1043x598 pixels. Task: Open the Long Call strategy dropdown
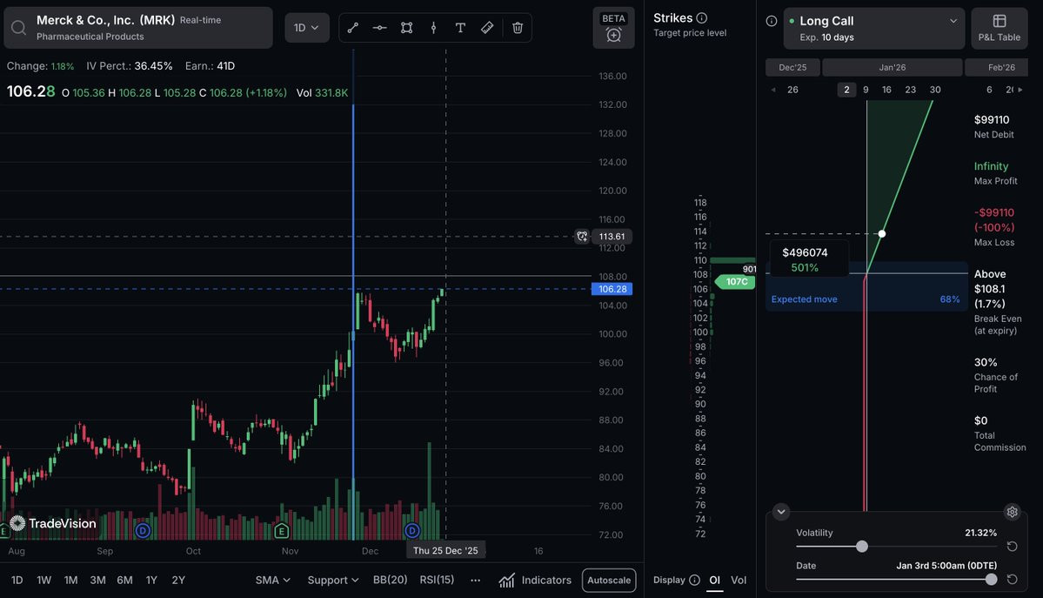point(874,29)
